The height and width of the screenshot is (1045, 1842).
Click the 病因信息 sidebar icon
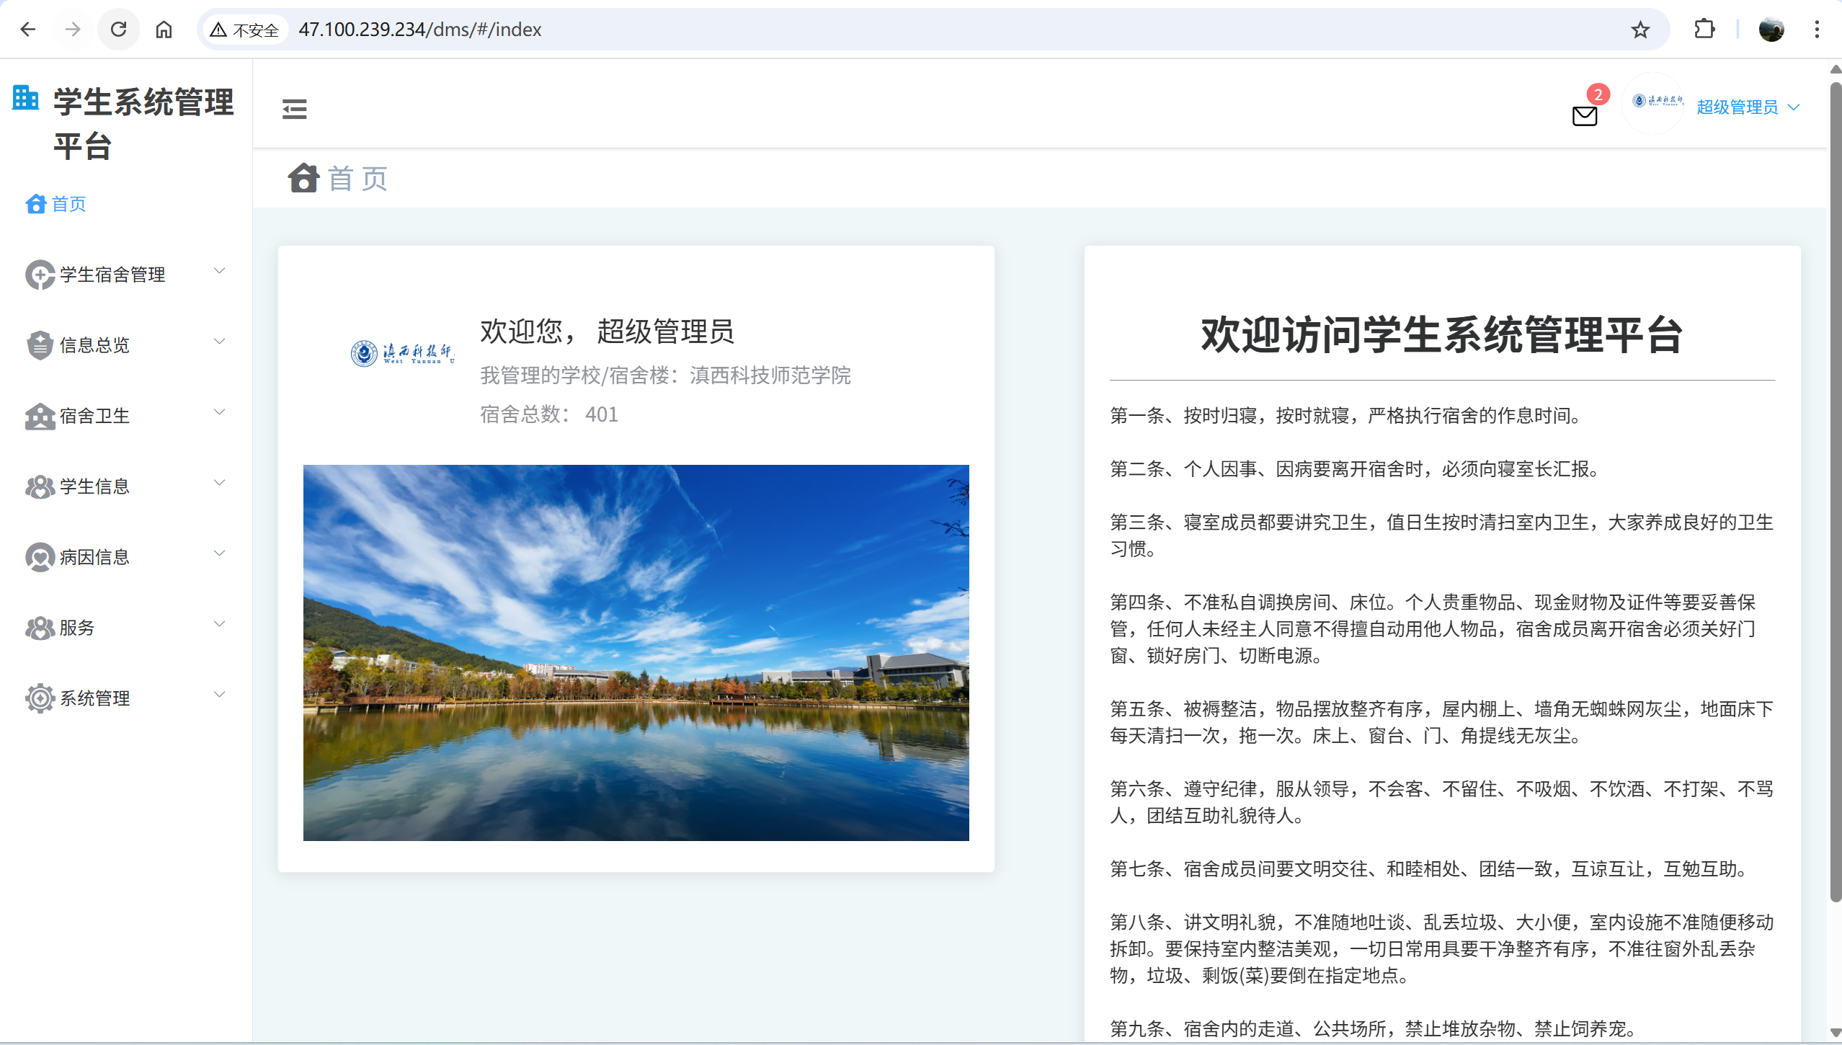(40, 557)
